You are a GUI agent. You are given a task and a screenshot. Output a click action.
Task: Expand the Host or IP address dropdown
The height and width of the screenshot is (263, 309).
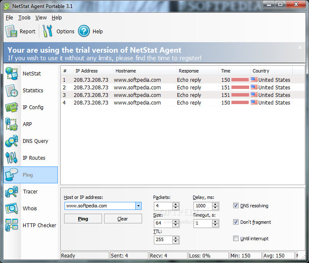point(138,206)
